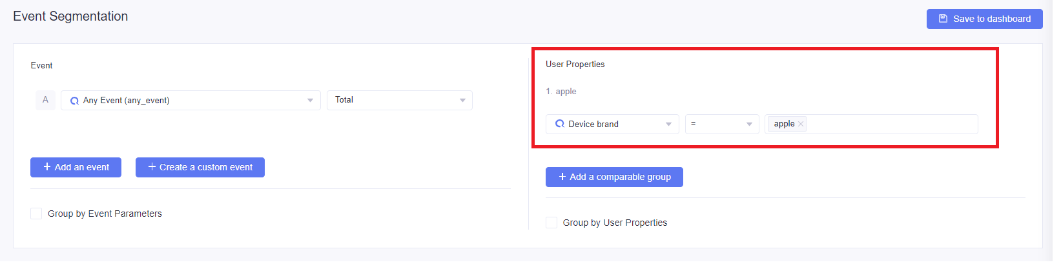Click the search icon beside Device brand
This screenshot has height=269, width=1061.
click(x=560, y=124)
